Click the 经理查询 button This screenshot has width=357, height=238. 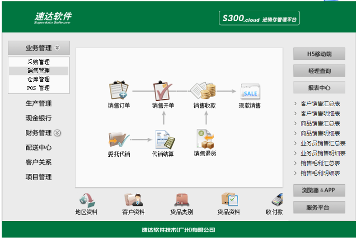[x=319, y=71]
